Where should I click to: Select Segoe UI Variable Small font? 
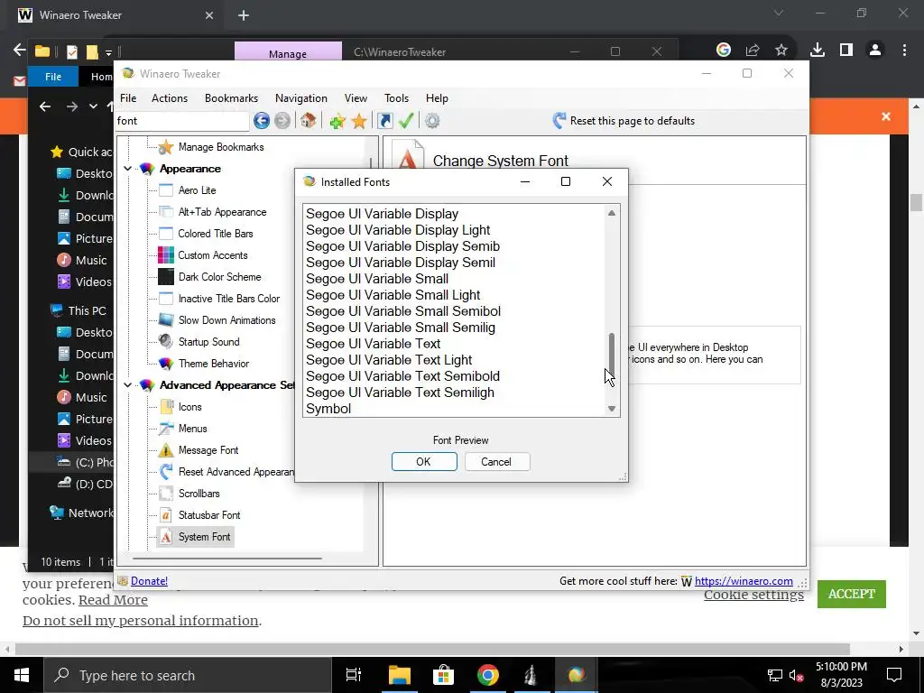[x=377, y=279]
